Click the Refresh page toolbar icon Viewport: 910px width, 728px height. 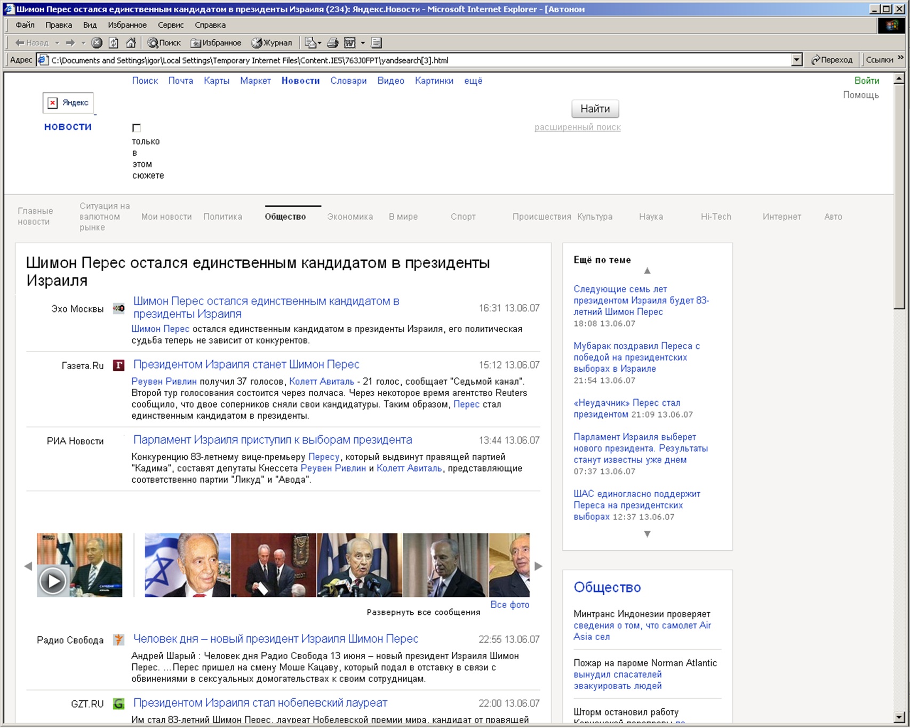click(114, 43)
